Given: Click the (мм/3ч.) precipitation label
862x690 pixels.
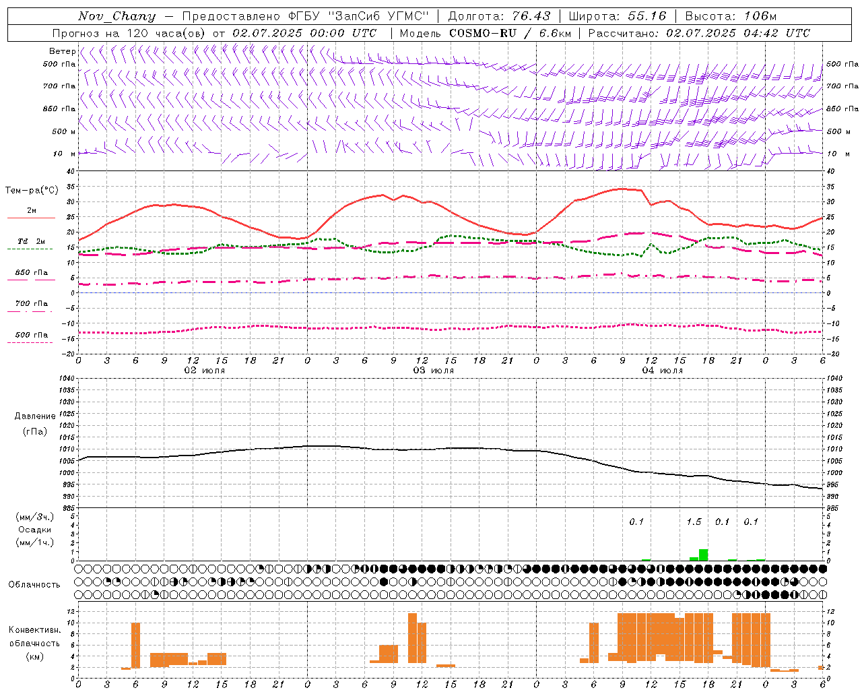Looking at the screenshot, I should (x=35, y=517).
